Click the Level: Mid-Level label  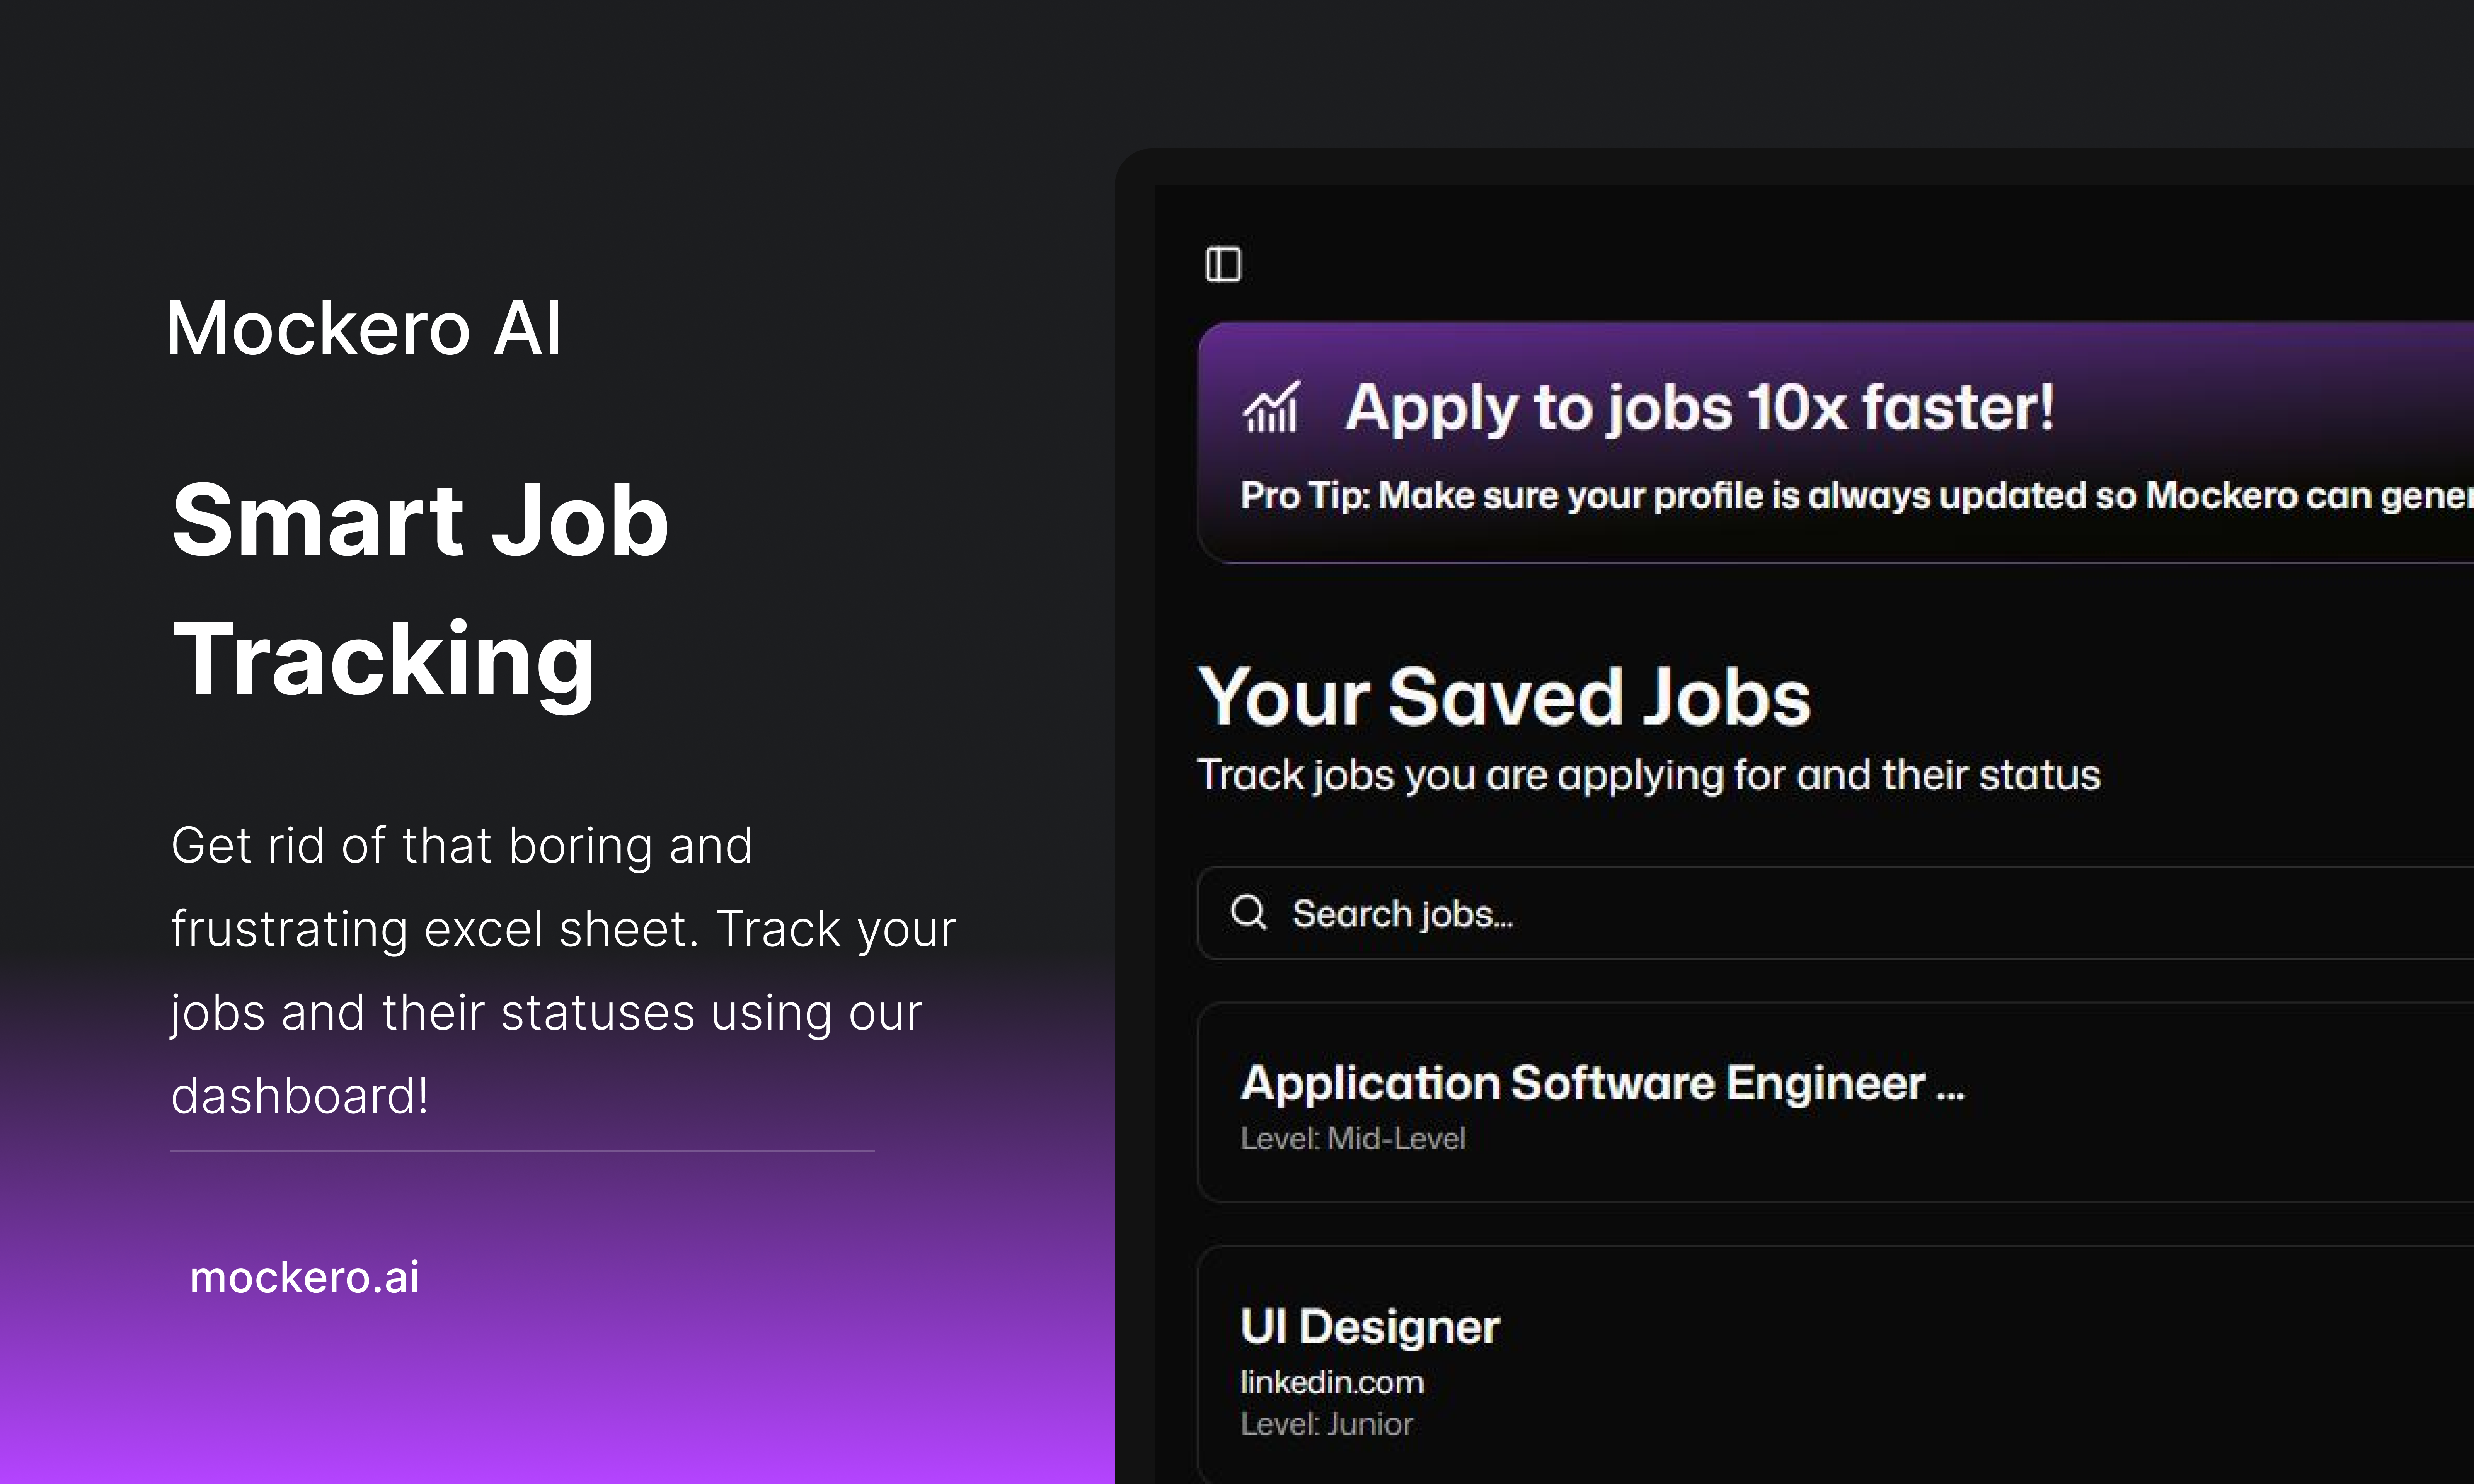(1352, 1139)
